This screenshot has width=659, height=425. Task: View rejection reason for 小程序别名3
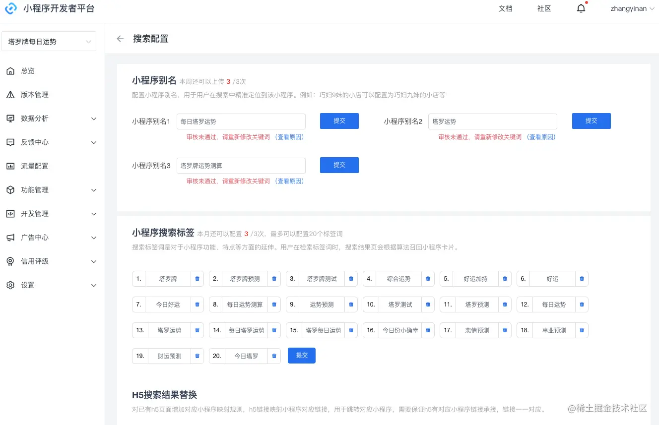point(289,182)
